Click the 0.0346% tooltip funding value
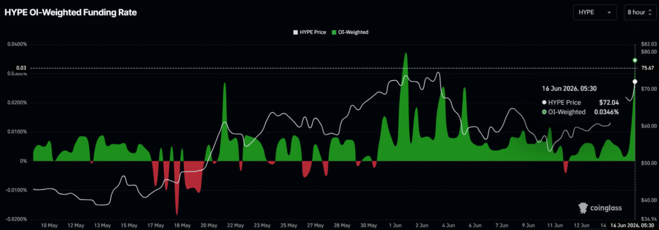Image resolution: width=659 pixels, height=230 pixels. coord(606,112)
